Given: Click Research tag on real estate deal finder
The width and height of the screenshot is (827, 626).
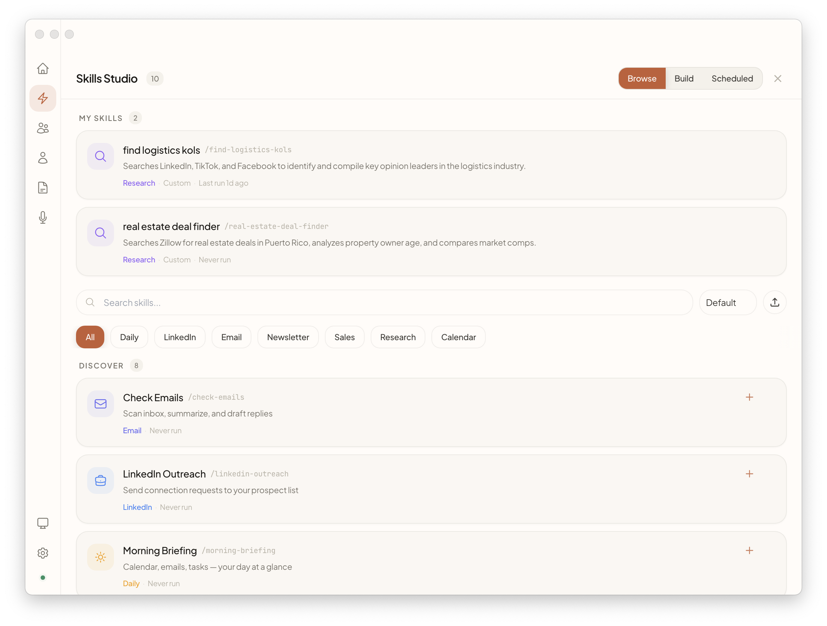Looking at the screenshot, I should point(139,259).
